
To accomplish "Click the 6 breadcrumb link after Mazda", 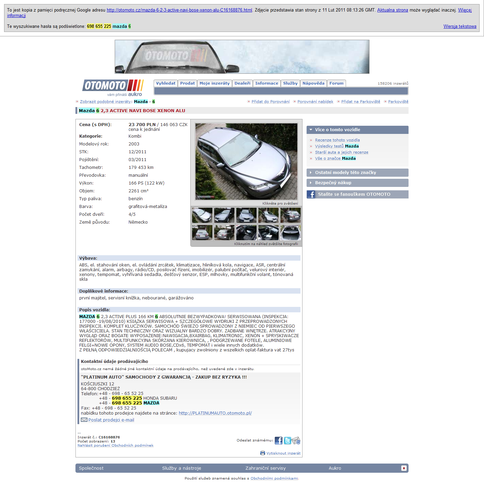I will coord(154,102).
